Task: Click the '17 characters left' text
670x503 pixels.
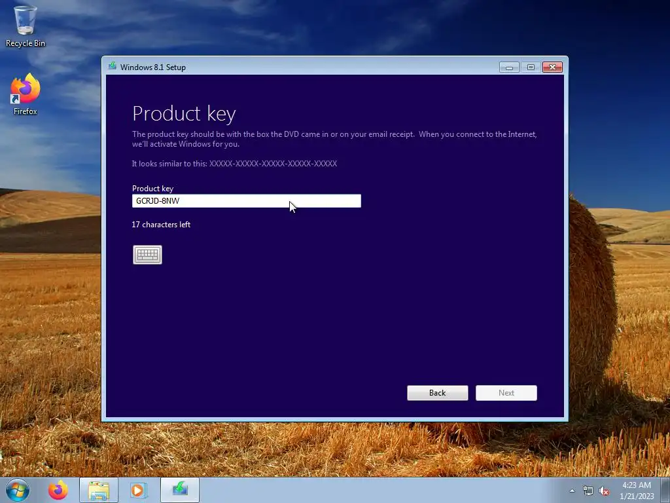Action: click(x=161, y=225)
